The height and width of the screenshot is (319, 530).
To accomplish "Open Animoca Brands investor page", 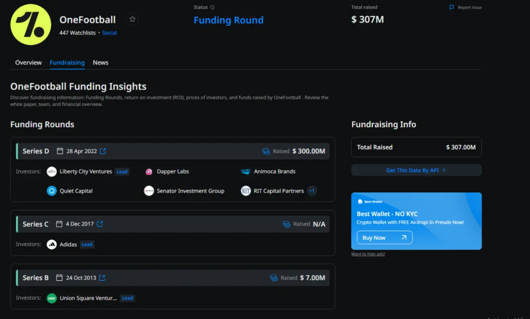I will [275, 172].
